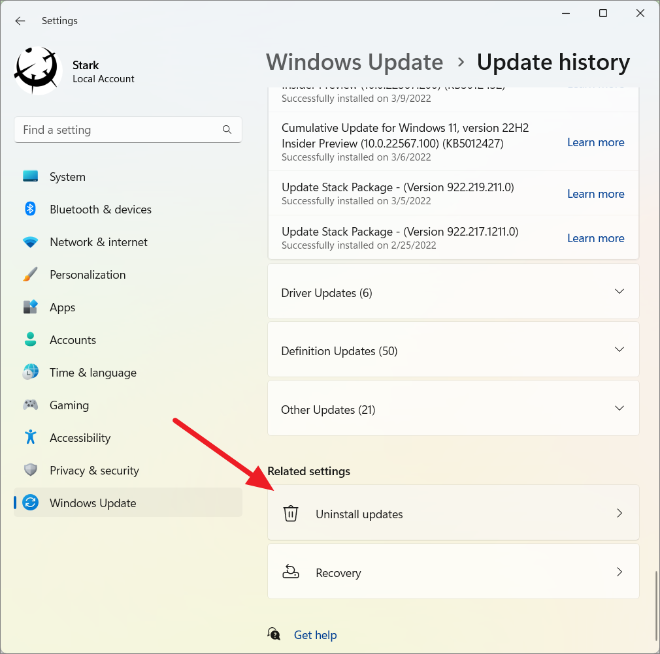The image size is (660, 654).
Task: Click the Recovery drive icon
Action: (290, 572)
